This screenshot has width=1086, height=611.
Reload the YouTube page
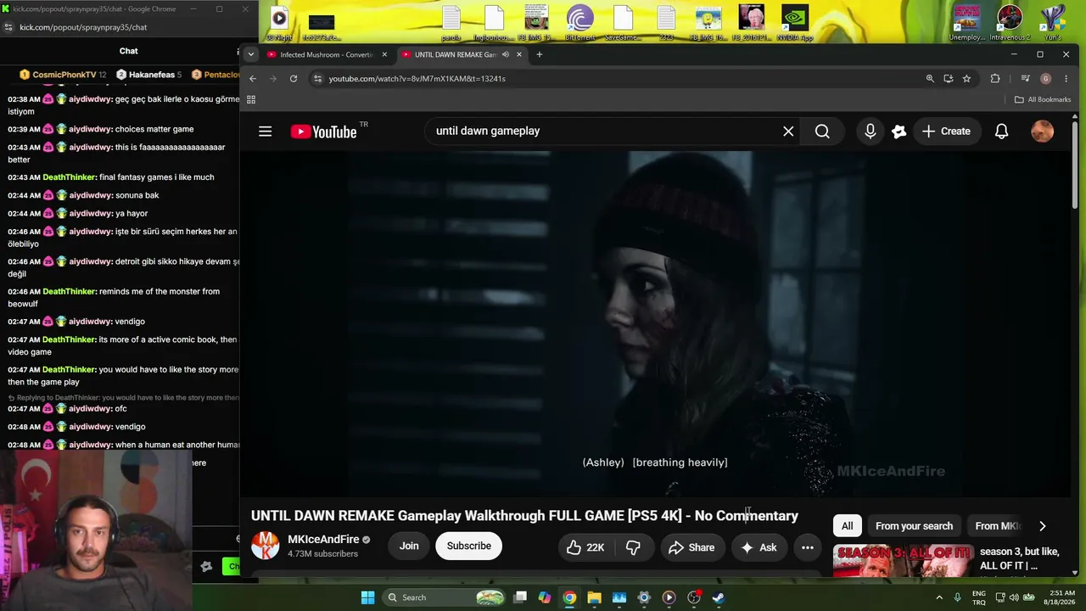pos(294,79)
